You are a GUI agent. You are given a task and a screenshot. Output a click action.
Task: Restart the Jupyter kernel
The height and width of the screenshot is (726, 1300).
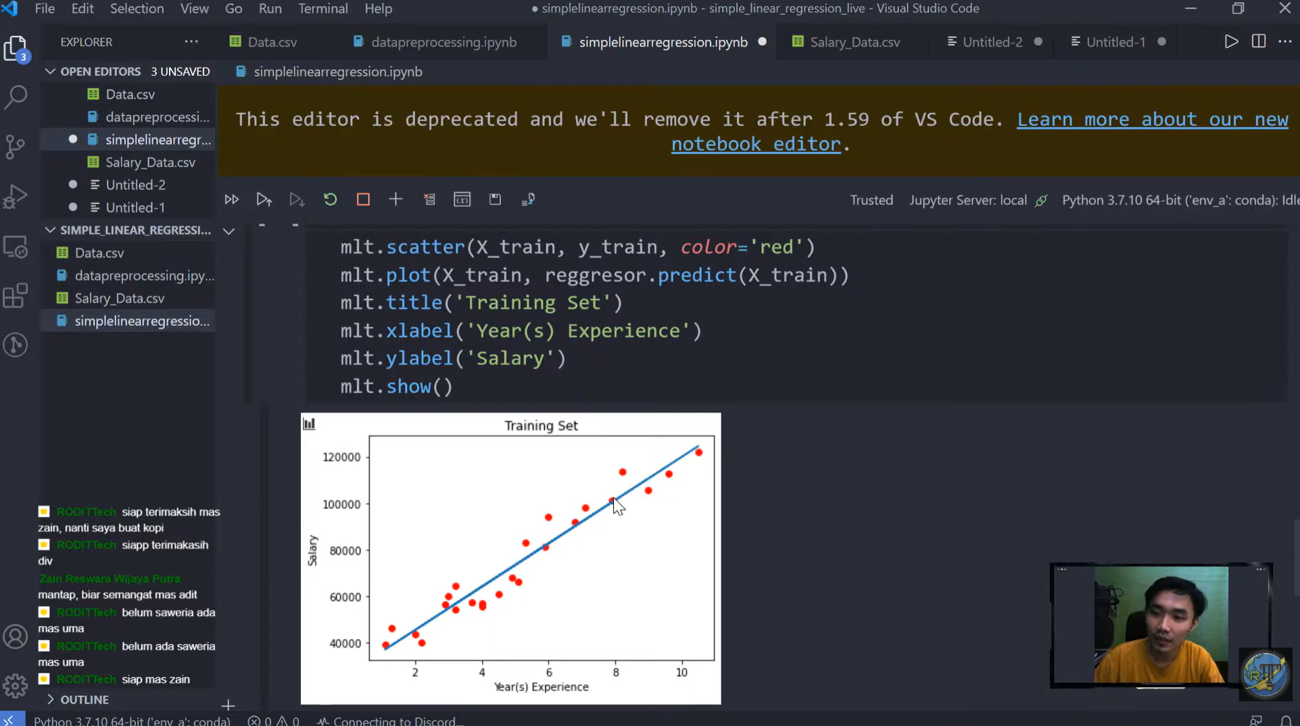click(x=330, y=199)
